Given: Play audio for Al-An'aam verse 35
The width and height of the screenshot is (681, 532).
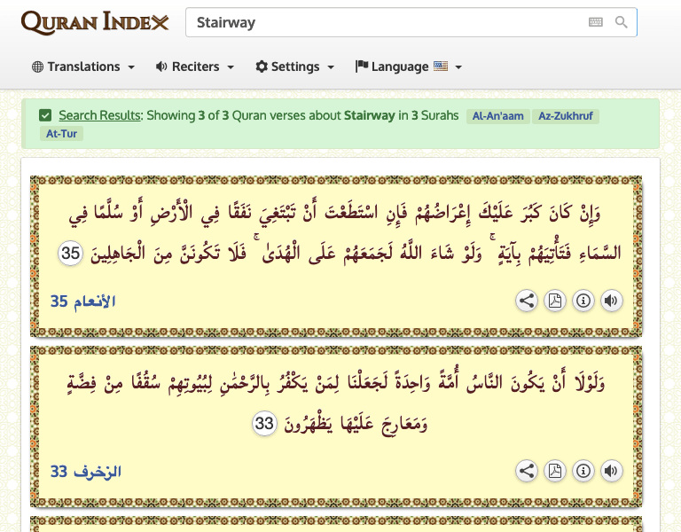Looking at the screenshot, I should point(612,301).
